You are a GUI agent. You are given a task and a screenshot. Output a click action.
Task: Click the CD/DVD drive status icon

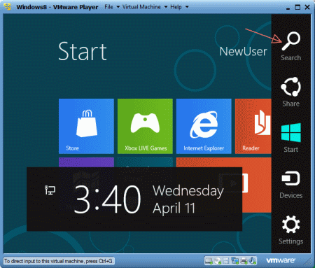point(218,260)
